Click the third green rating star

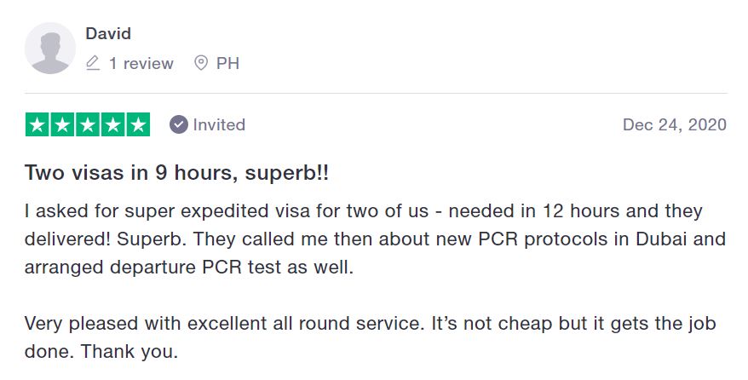coord(88,124)
